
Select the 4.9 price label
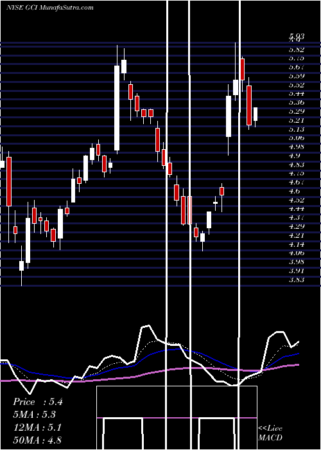click(x=294, y=156)
